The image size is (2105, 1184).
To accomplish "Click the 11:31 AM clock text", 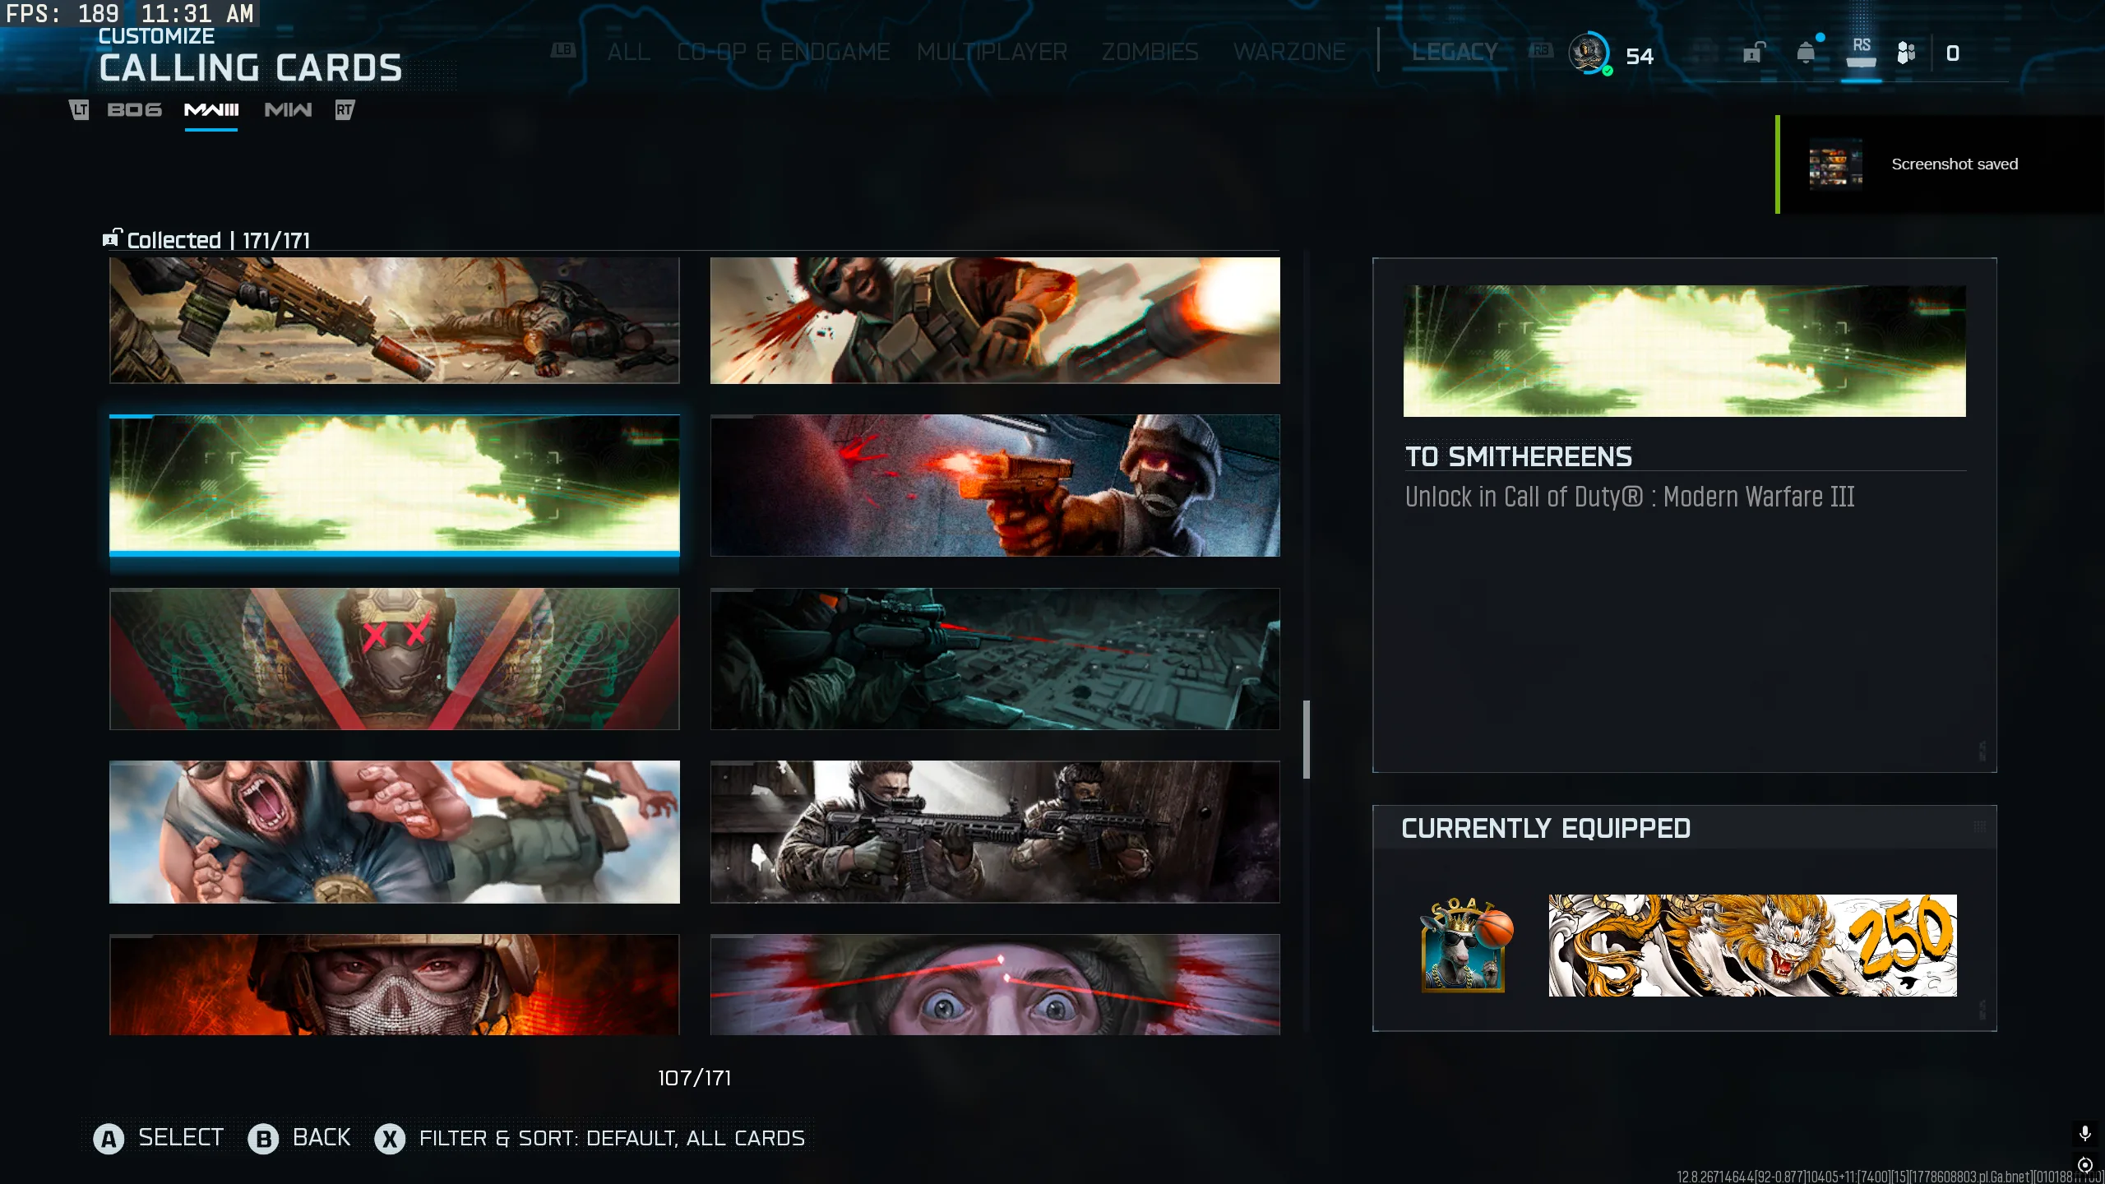I will (197, 13).
